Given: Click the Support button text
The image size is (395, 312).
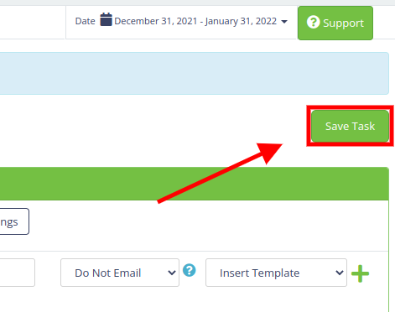Looking at the screenshot, I should (x=344, y=23).
